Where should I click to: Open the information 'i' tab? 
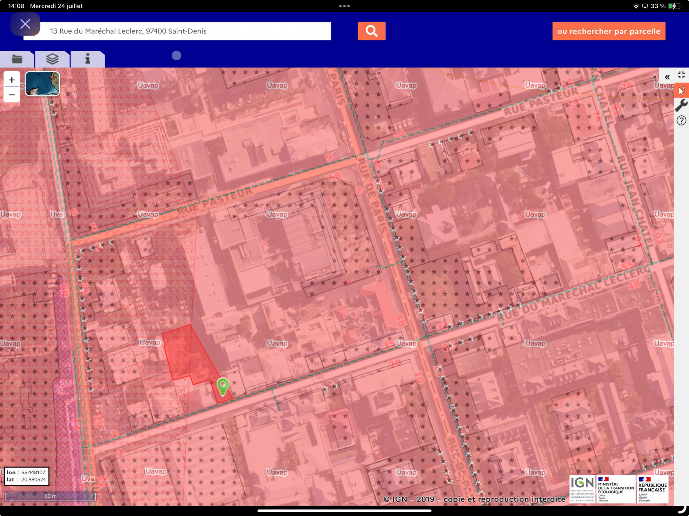87,59
